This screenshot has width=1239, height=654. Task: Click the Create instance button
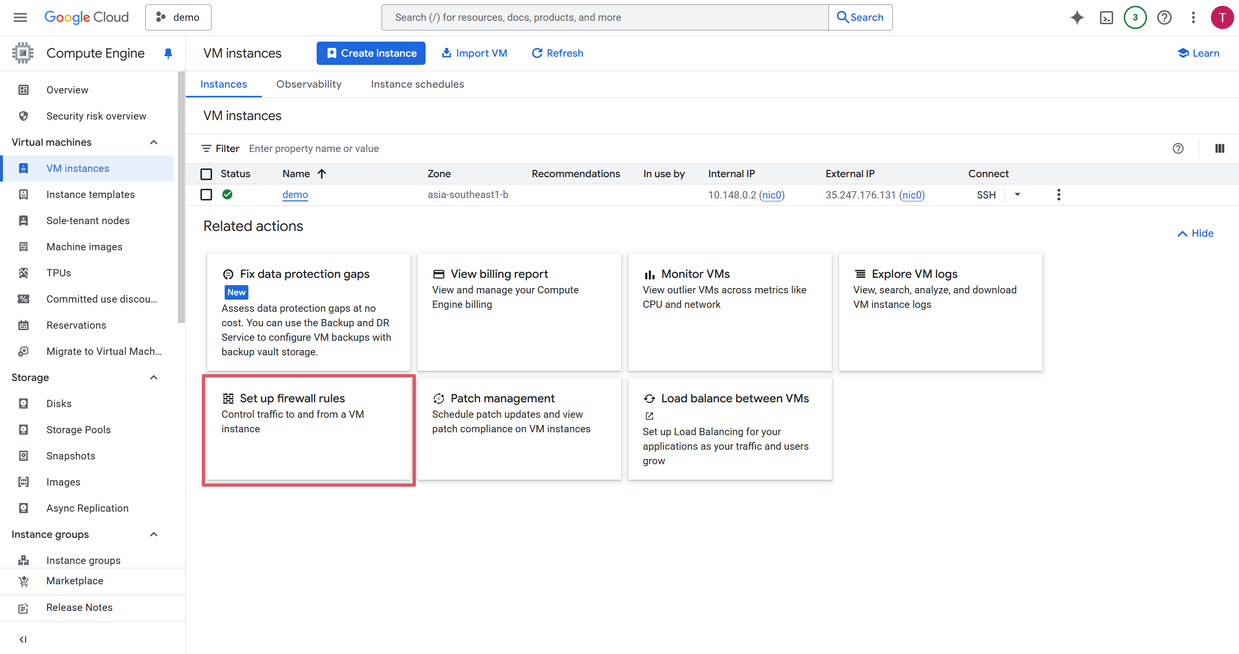pyautogui.click(x=371, y=53)
